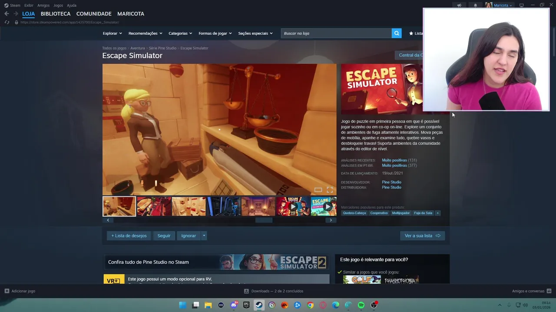Open the Amigos e conversas chat icon
Viewport: 556px width, 312px height.
[x=549, y=291]
